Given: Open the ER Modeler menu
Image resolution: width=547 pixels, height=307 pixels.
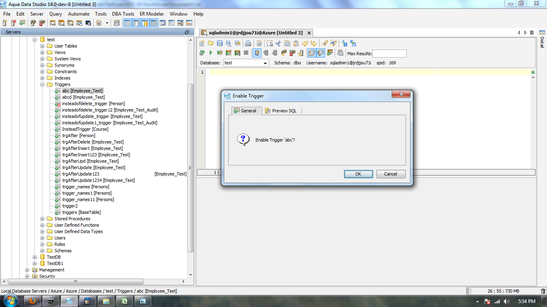Looking at the screenshot, I should click(x=152, y=14).
